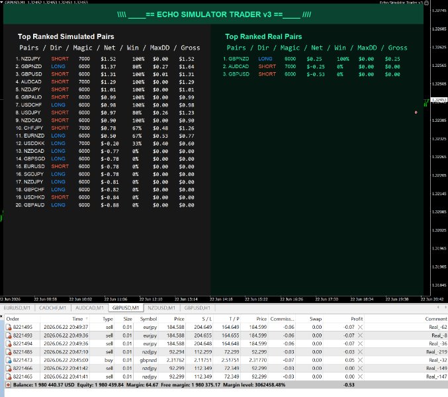Sort orders by the Order column header
This screenshot has width=448, height=397.
pyautogui.click(x=13, y=319)
